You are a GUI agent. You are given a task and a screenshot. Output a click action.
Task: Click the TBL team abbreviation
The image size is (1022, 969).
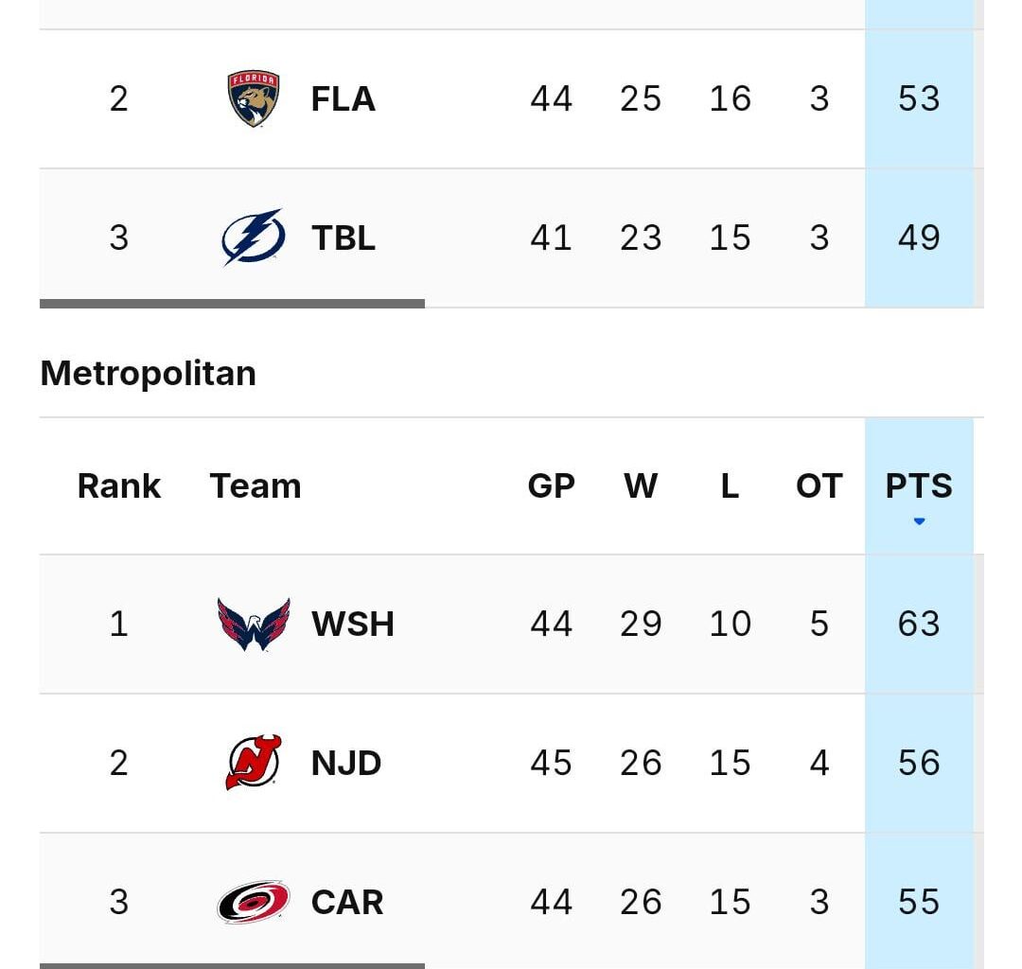point(344,237)
